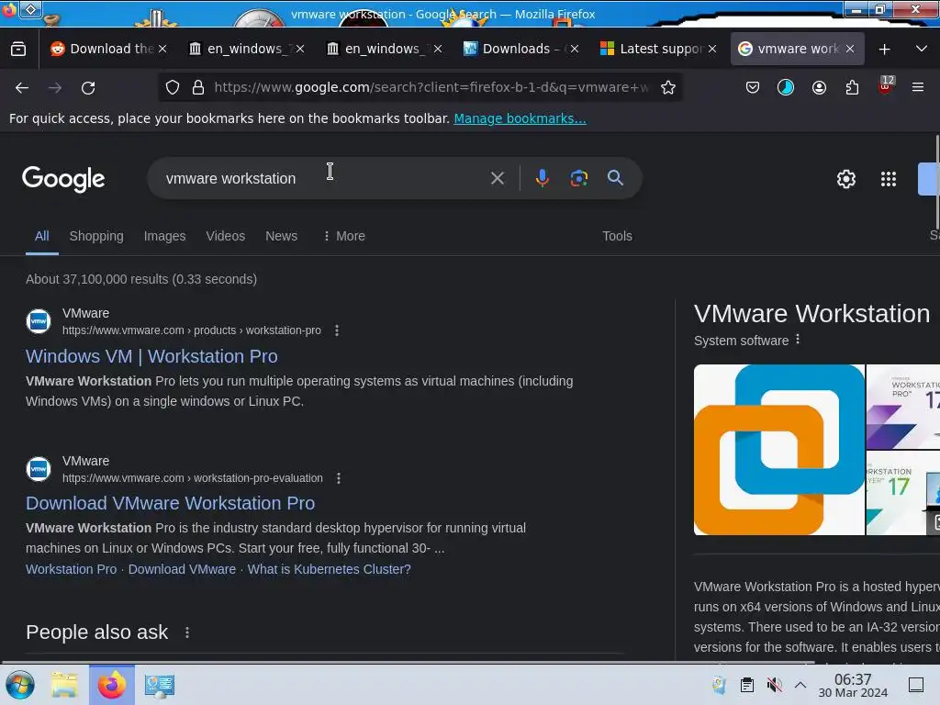Open the Workstation Pro 17 box thumbnail
Viewport: 940px width, 705px height.
[x=903, y=407]
